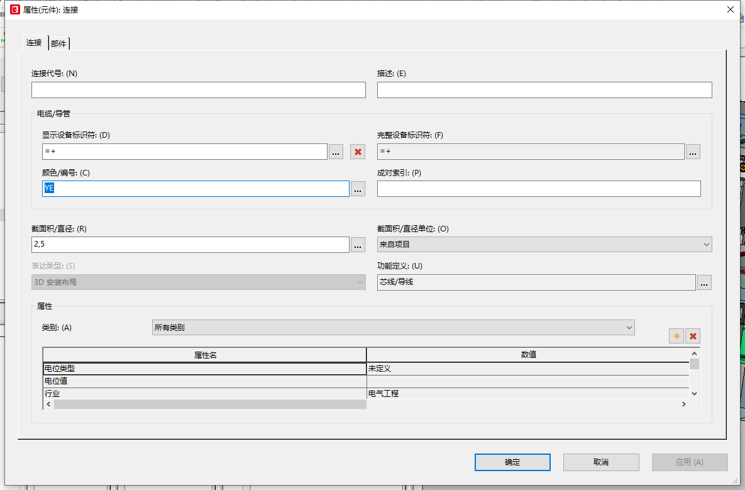Click the 连接代号 input field

198,90
